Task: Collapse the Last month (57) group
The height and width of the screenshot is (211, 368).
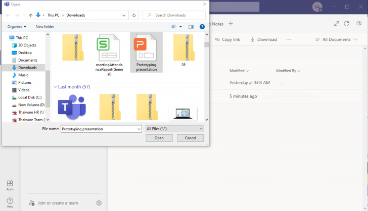Action: click(x=55, y=87)
